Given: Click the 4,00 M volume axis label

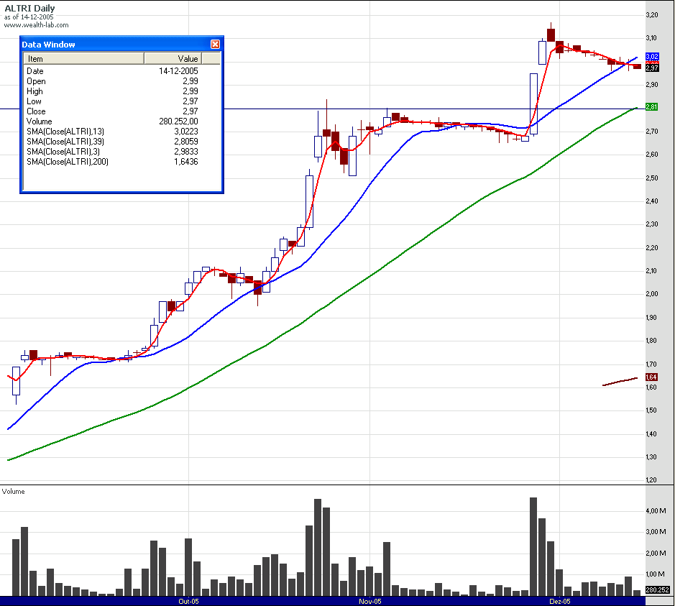Looking at the screenshot, I should [x=656, y=511].
